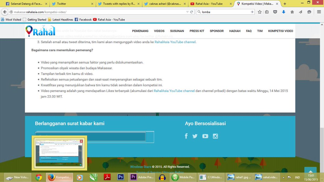This screenshot has width=324, height=182.
Task: Open the SUSUNAN menu item
Action: click(177, 31)
